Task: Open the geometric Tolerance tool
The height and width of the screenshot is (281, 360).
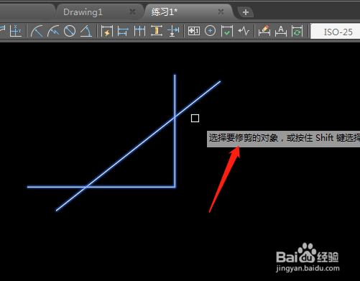Action: 194,31
